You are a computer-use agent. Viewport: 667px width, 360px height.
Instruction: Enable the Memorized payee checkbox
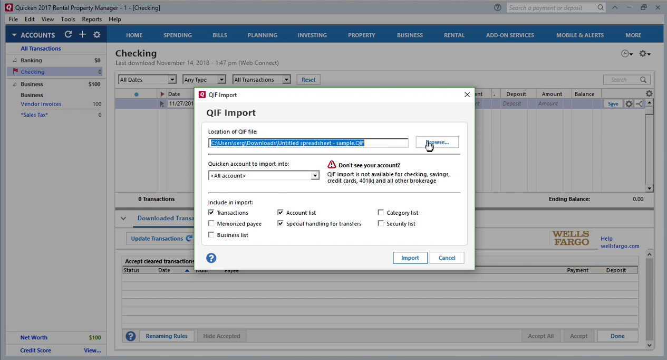pos(211,224)
